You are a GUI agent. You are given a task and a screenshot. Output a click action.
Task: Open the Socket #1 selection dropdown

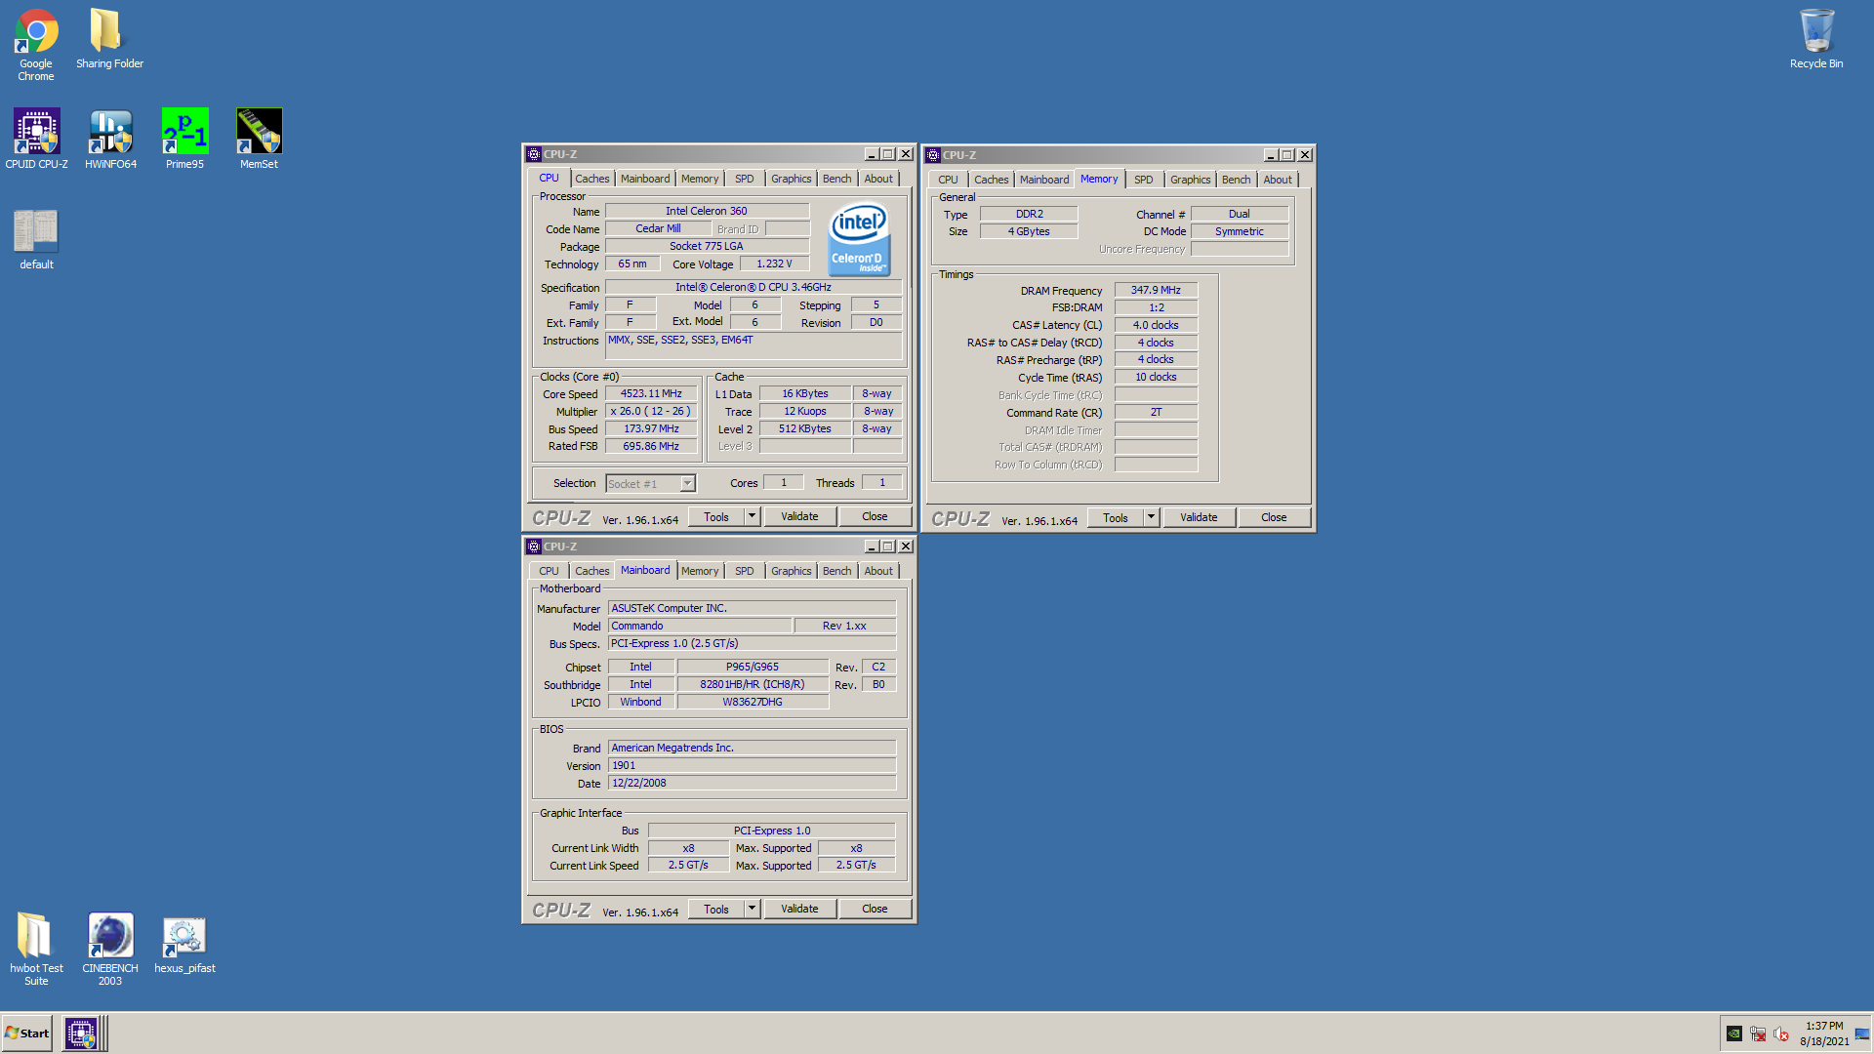650,483
